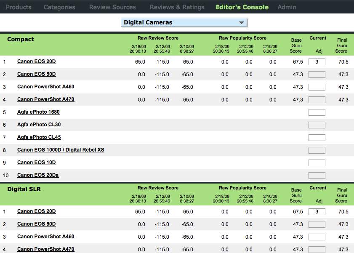Edit Adj. field for Digital SLR PowerShot A470
This screenshot has height=253, width=354.
tap(317, 250)
